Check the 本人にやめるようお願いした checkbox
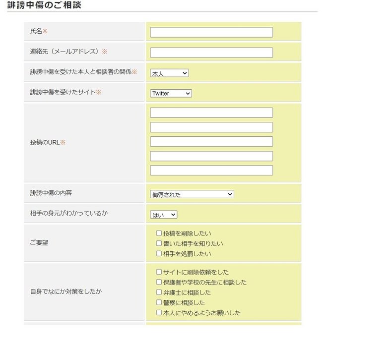The image size is (387, 341). pos(159,313)
